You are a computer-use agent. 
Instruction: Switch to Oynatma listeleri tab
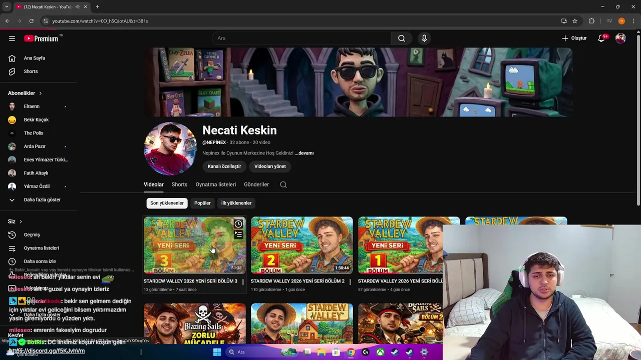(216, 184)
